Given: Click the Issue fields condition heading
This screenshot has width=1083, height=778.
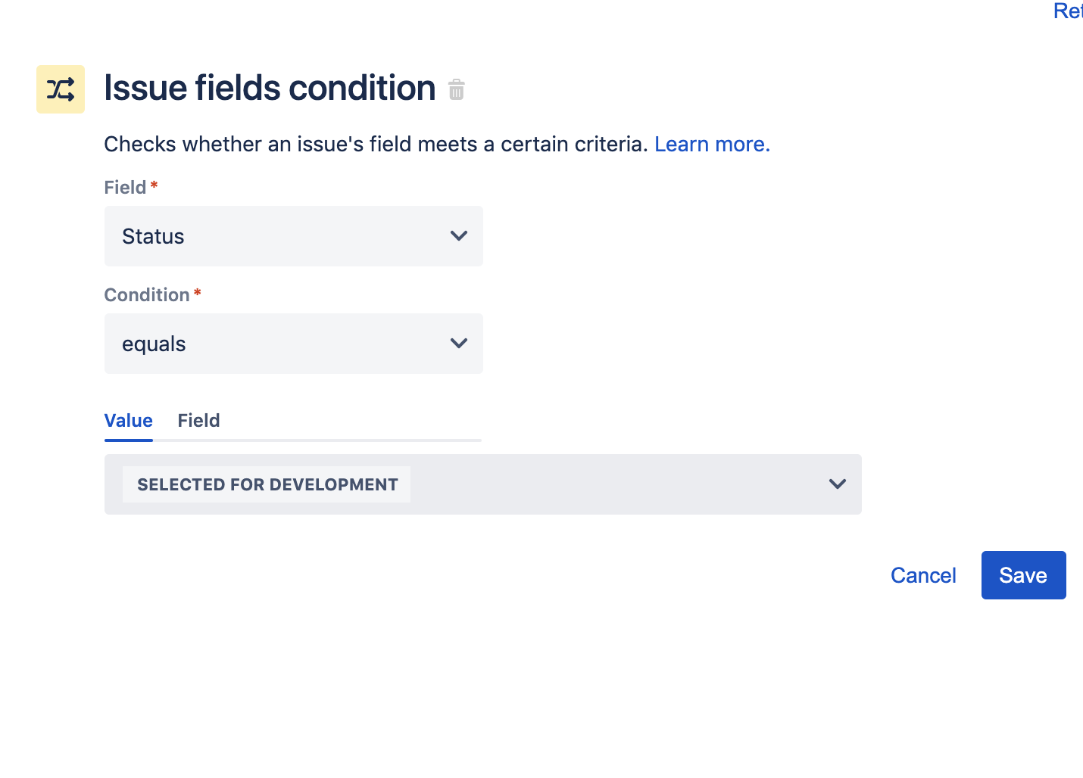Looking at the screenshot, I should click(x=270, y=88).
